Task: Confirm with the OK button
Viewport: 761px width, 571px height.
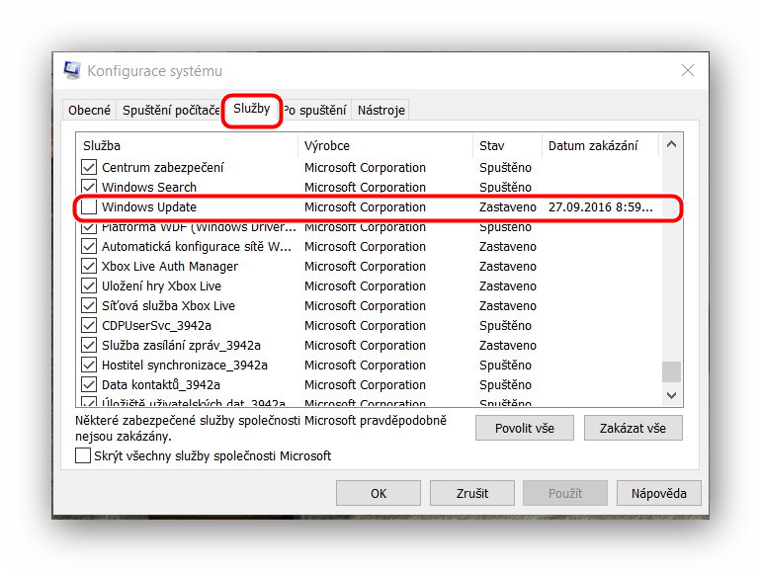Action: [379, 493]
